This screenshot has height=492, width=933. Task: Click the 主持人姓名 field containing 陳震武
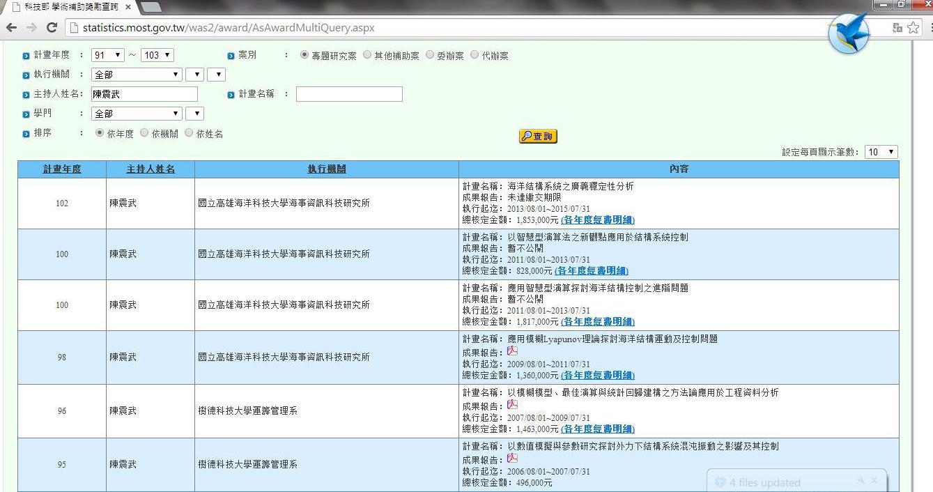click(144, 94)
